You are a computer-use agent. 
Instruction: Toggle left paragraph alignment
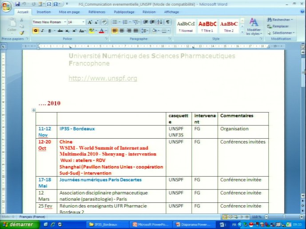point(115,31)
